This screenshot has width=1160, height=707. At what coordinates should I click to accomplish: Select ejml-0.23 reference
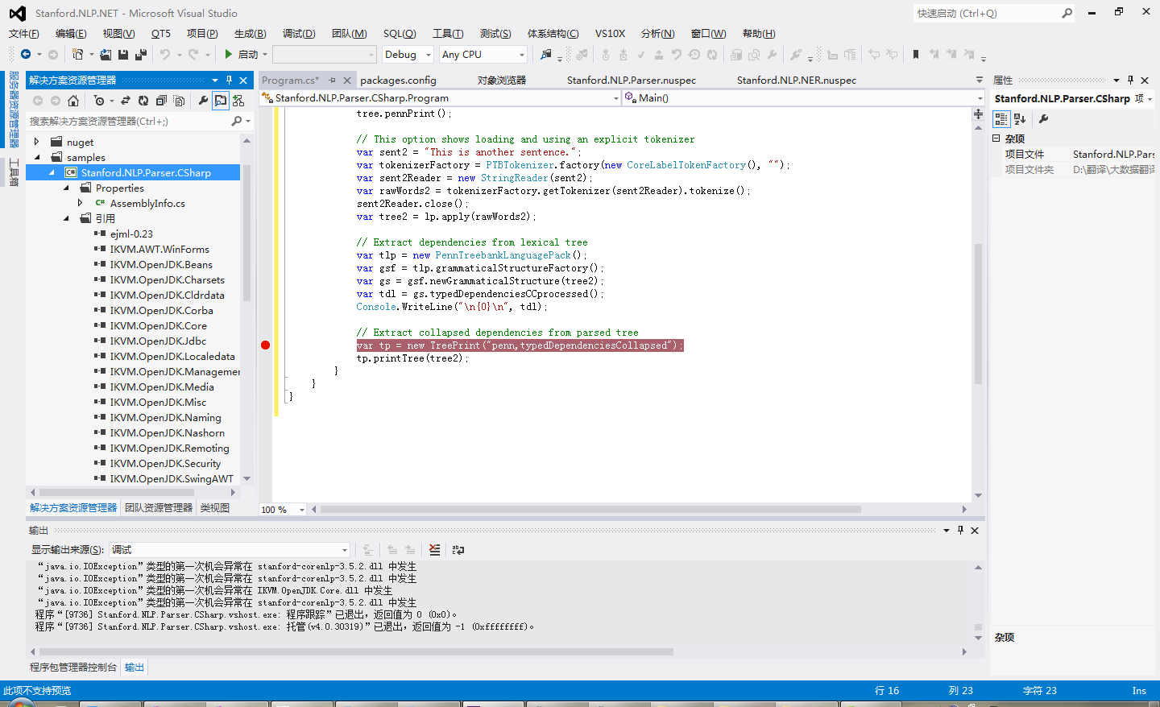131,234
